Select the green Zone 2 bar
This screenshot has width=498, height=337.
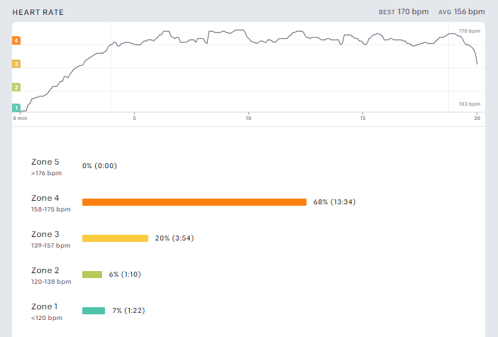(92, 275)
